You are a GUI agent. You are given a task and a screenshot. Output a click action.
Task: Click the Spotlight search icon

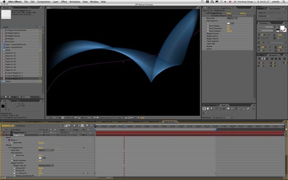(284, 2)
